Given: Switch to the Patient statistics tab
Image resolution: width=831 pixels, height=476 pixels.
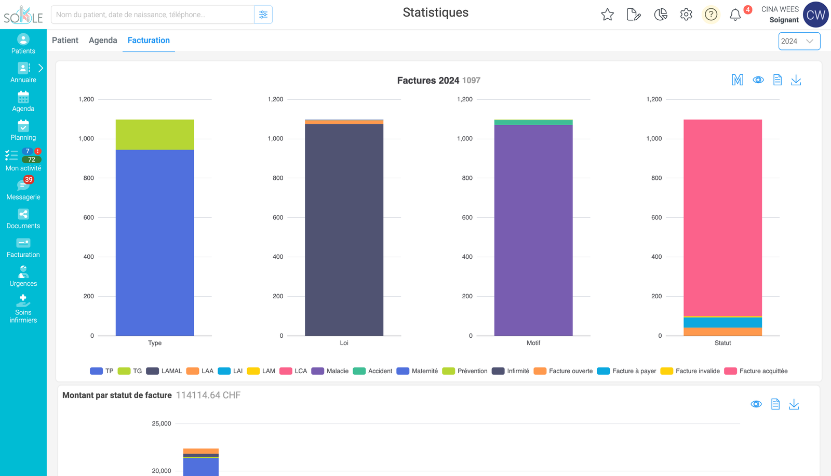Looking at the screenshot, I should tap(65, 40).
